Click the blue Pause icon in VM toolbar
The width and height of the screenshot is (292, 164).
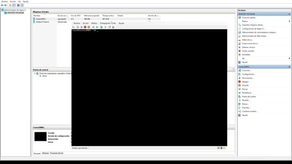tap(93, 27)
